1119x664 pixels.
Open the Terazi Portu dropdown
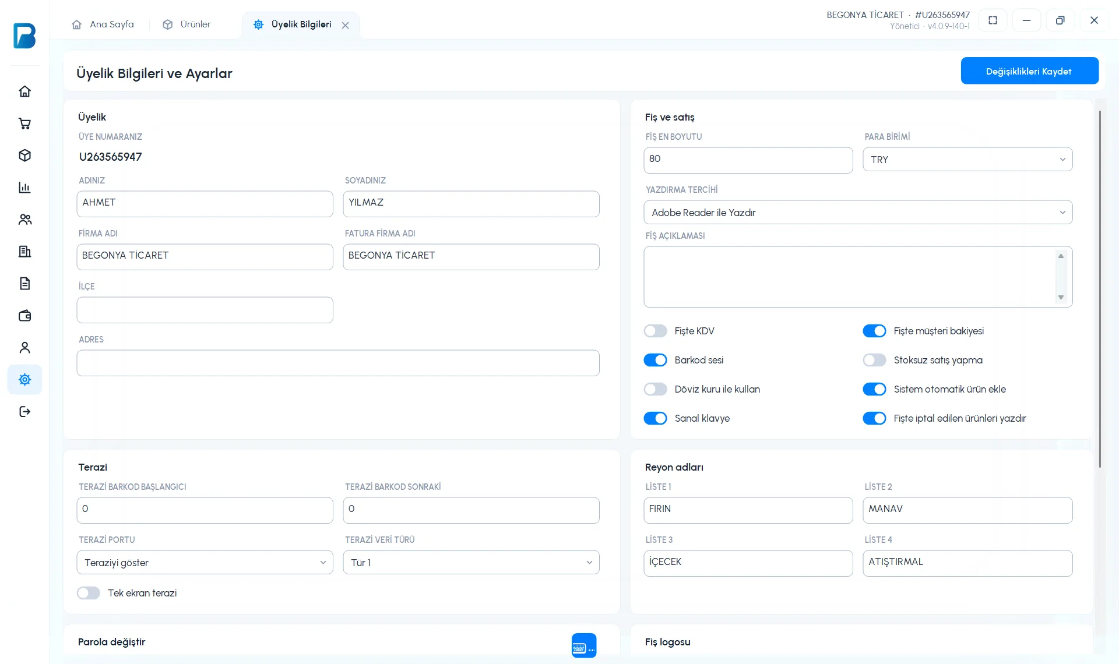pos(205,563)
